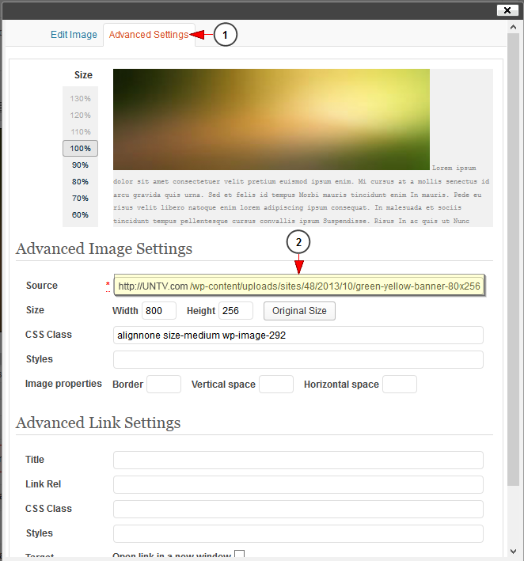Click the vertical scrollbar thumb
This screenshot has width=524, height=561.
tap(513, 260)
